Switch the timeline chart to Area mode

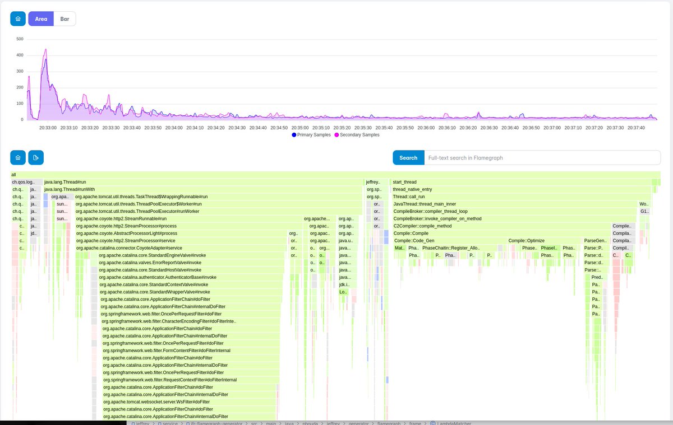coord(41,18)
